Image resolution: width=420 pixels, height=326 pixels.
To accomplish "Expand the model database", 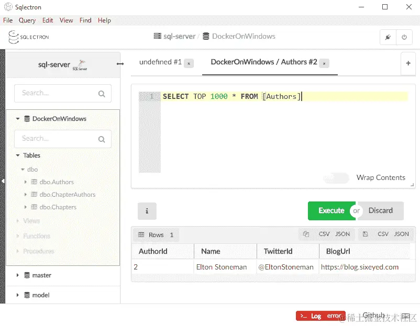I will point(17,295).
